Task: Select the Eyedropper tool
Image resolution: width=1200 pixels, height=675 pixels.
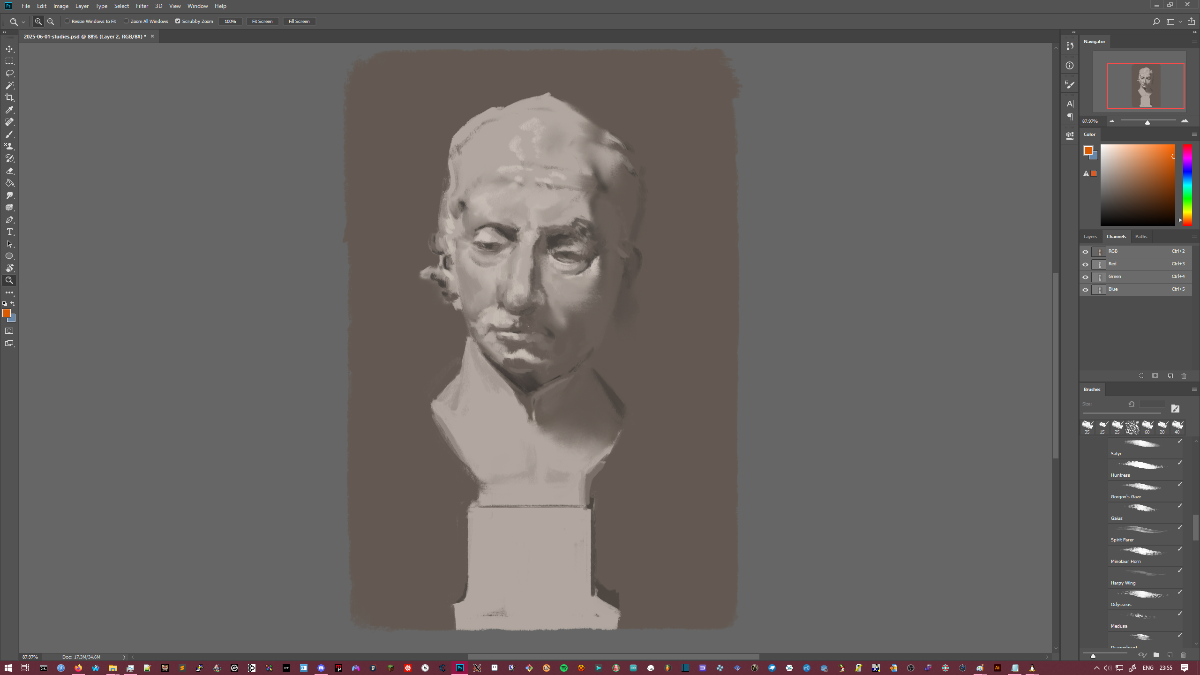Action: [x=9, y=110]
